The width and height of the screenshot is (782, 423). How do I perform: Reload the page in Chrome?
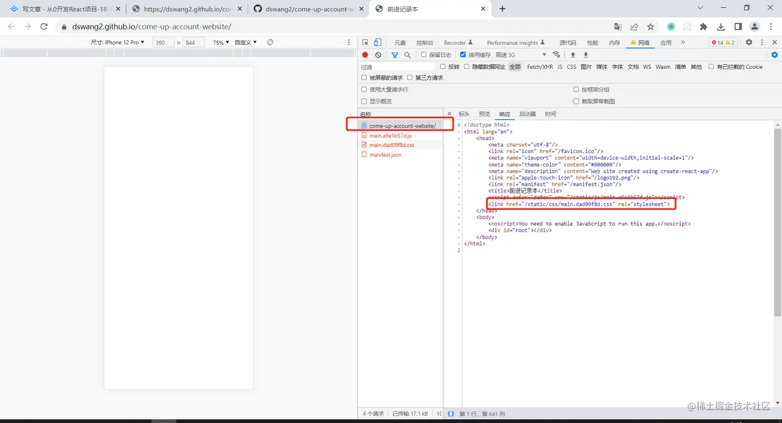(x=44, y=26)
